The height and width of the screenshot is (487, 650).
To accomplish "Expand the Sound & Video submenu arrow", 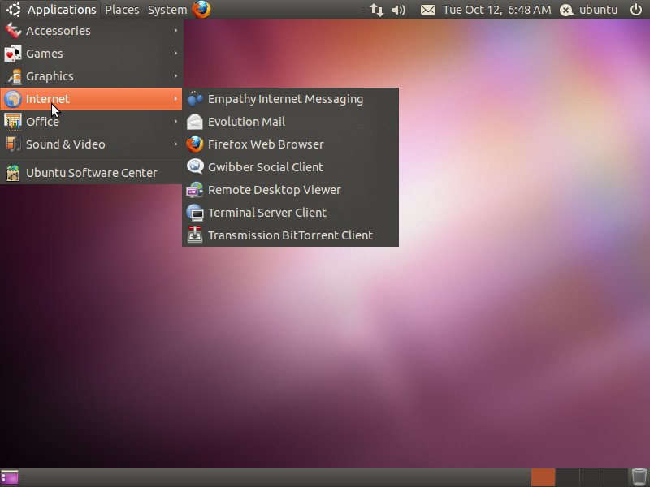I will 175,144.
